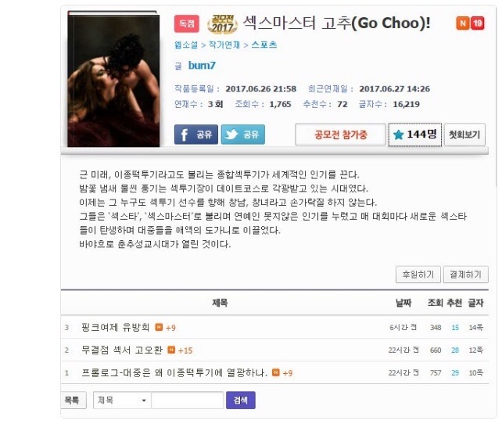Go to the 작가연재 breadcrumb section
This screenshot has width=502, height=424.
click(224, 45)
